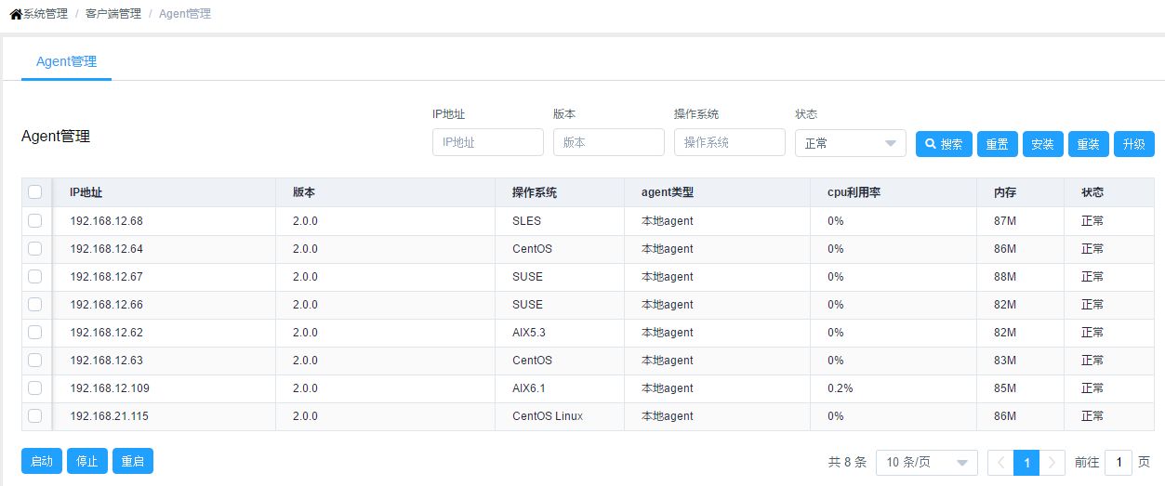1165x486 pixels.
Task: Toggle the select-all header checkbox
Action: (x=35, y=192)
